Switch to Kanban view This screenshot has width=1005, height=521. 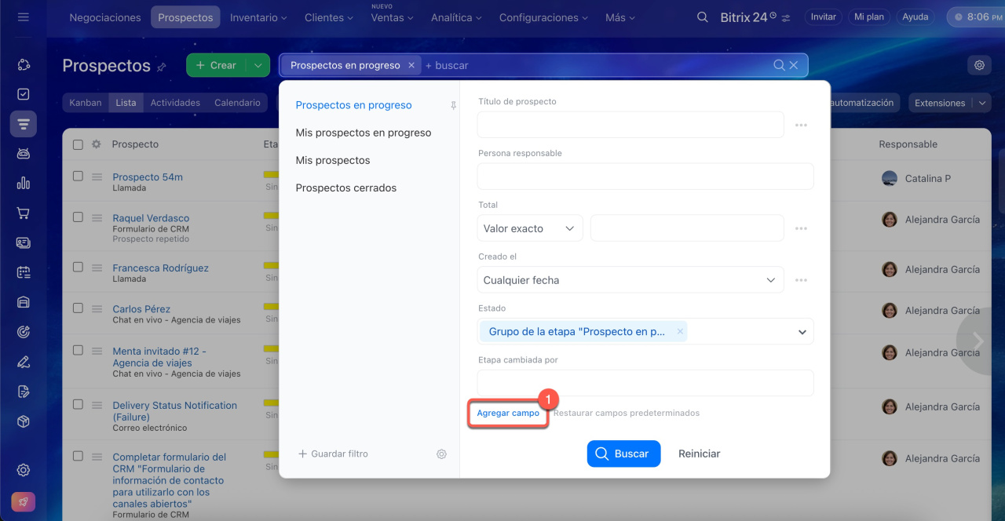85,103
